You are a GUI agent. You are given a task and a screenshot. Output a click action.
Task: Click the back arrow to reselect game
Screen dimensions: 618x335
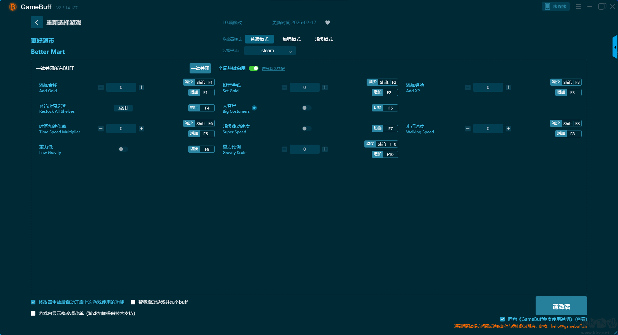(x=37, y=22)
